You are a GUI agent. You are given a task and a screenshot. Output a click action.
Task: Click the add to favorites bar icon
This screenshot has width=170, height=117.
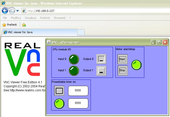pos(24,25)
